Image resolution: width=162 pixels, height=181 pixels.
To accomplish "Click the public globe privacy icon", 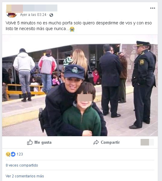I will coord(51,15).
